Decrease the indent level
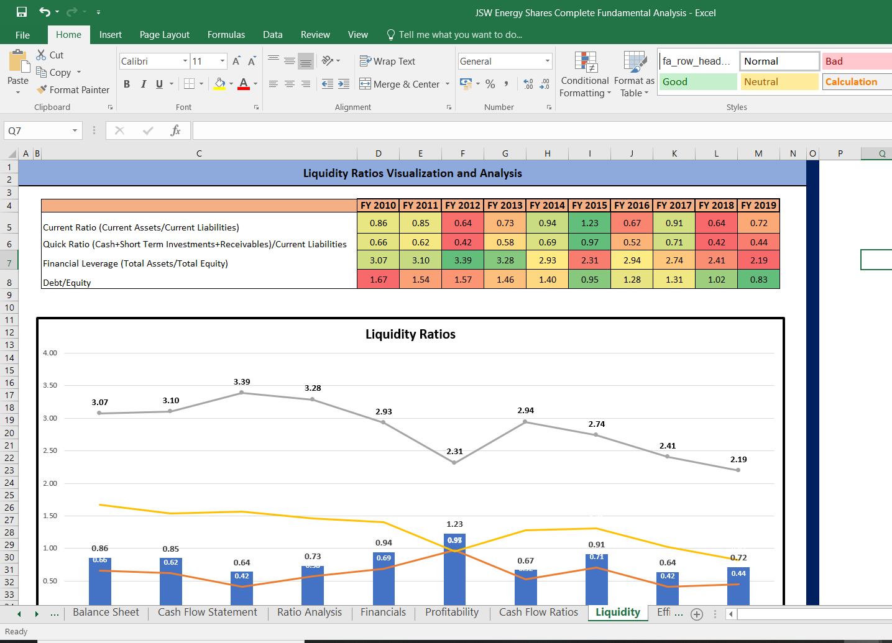 (x=328, y=84)
